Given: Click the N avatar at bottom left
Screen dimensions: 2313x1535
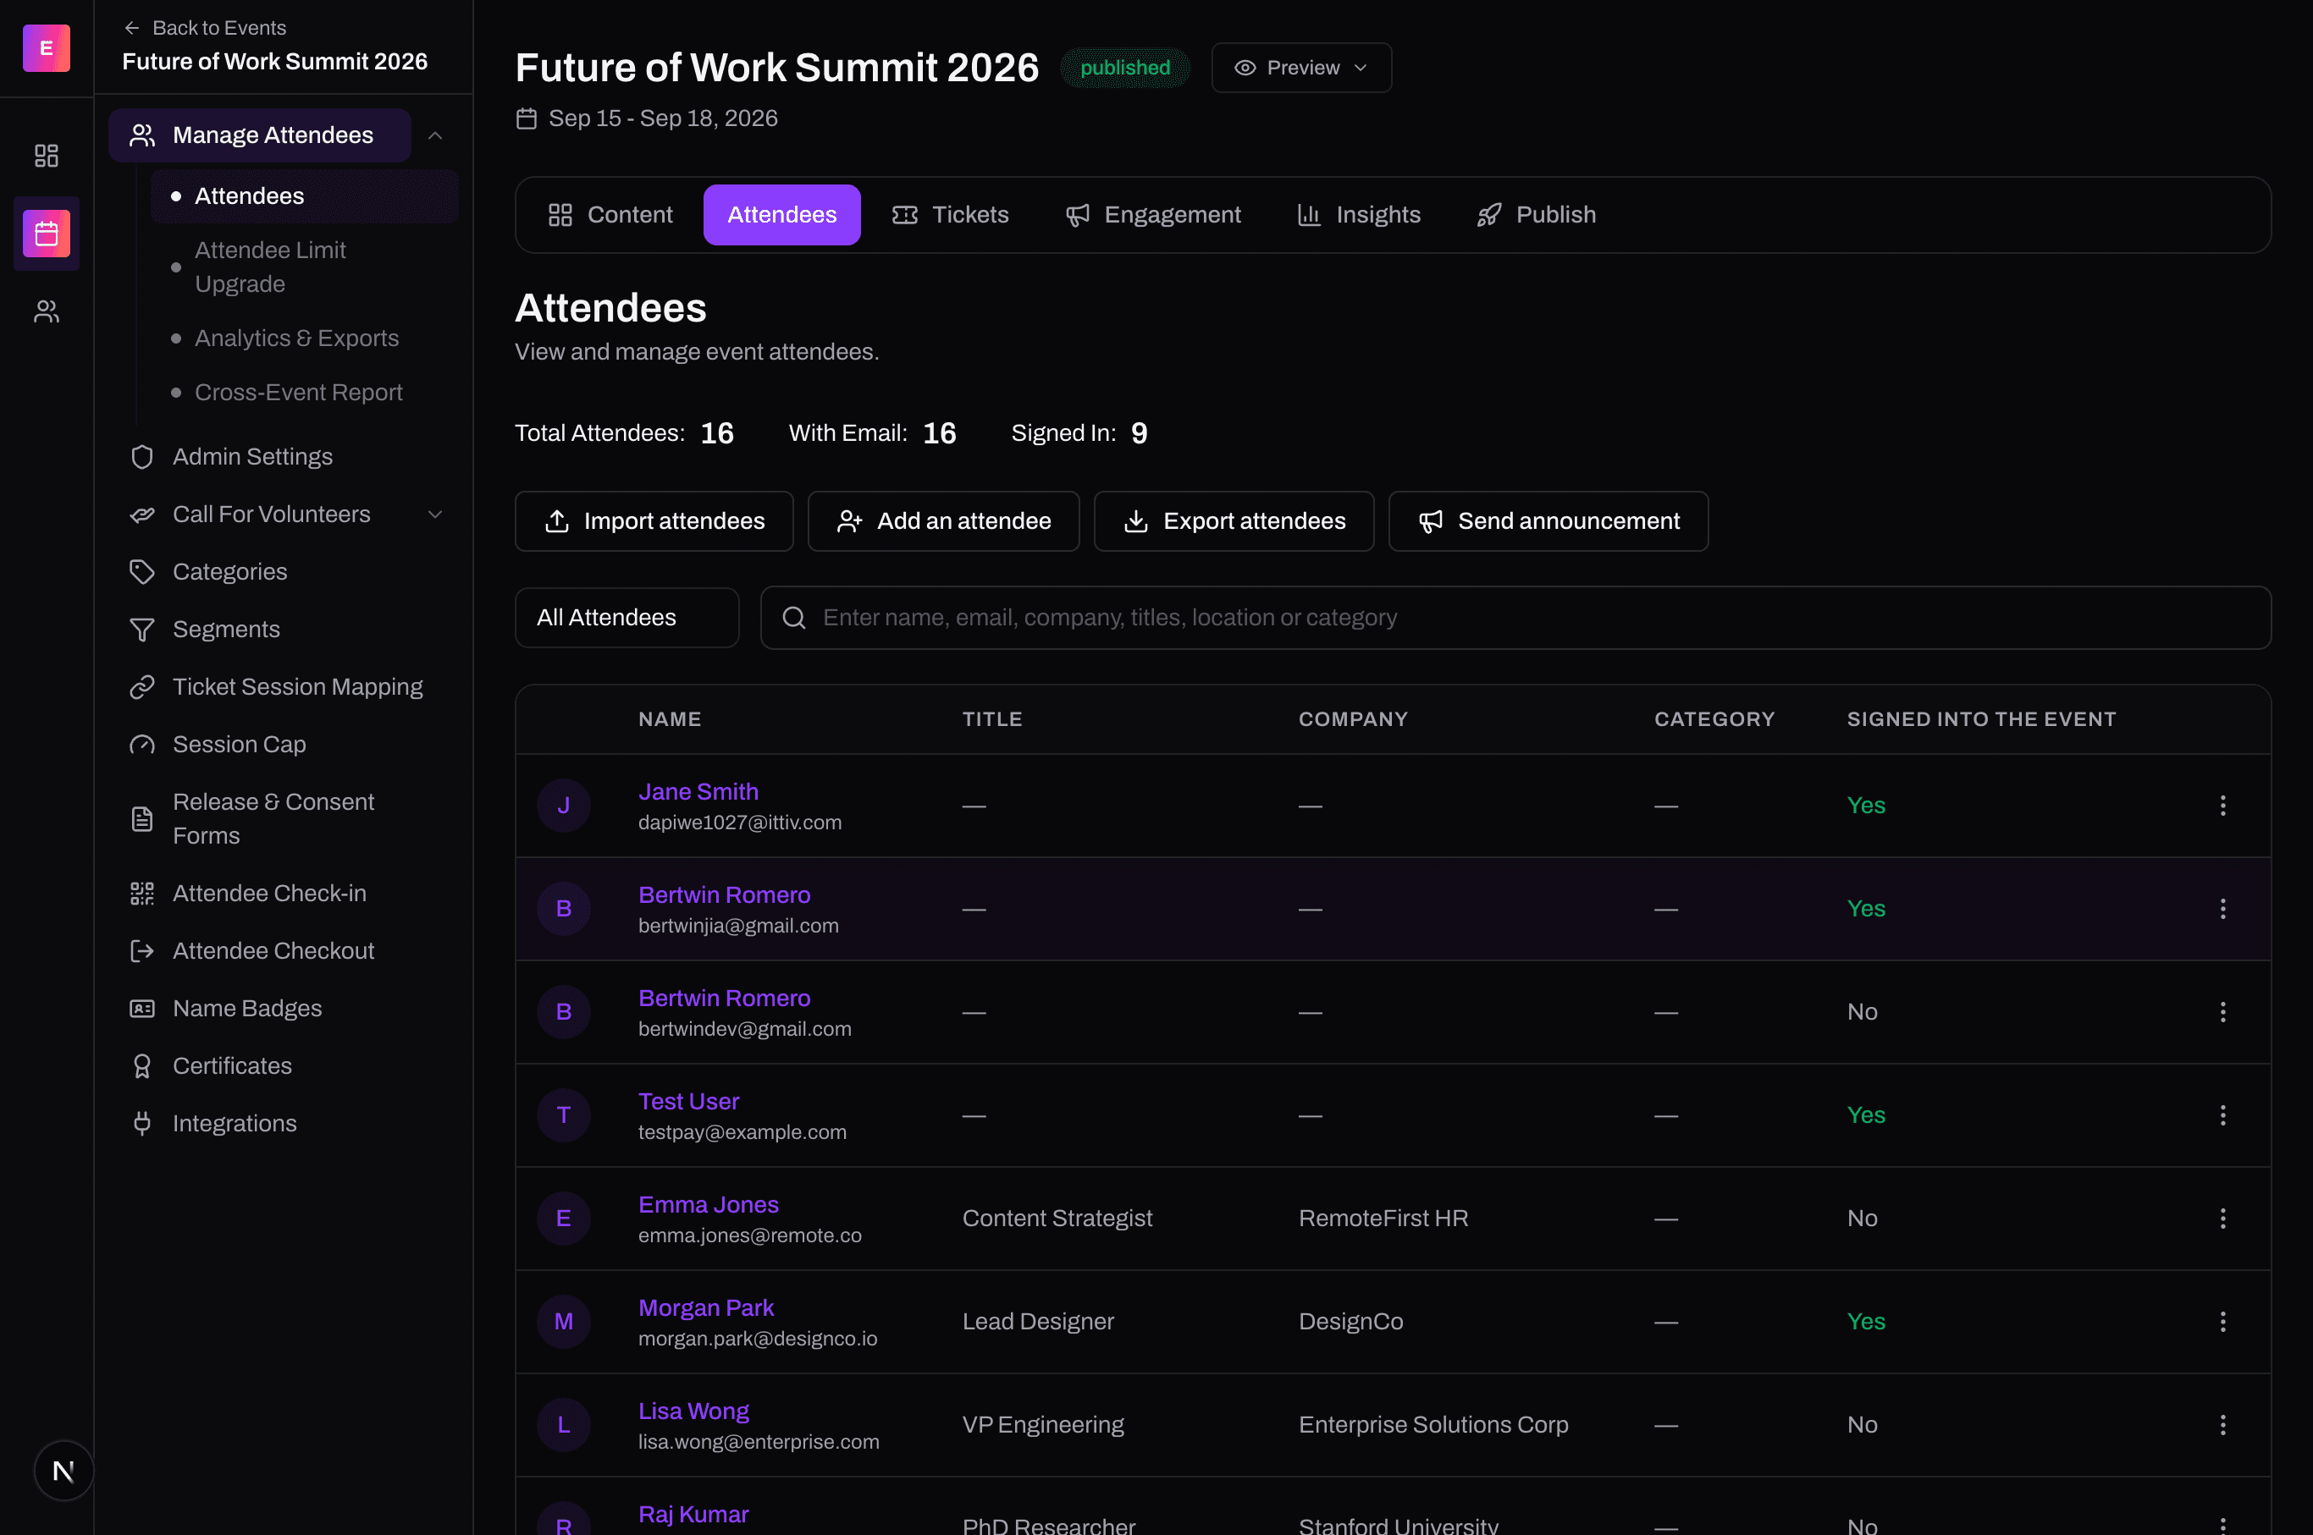Looking at the screenshot, I should pyautogui.click(x=63, y=1471).
